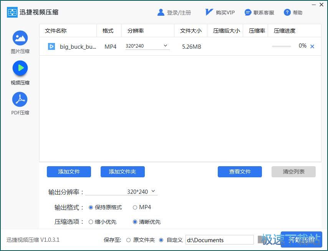Click the 帮助 question mark icon
Image resolution: width=328 pixels, height=251 pixels.
point(287,13)
